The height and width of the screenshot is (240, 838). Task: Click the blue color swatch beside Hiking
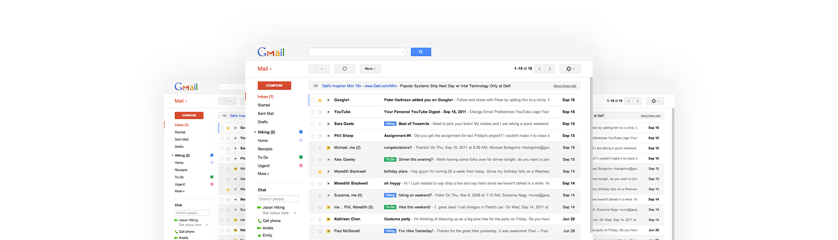pos(301,132)
